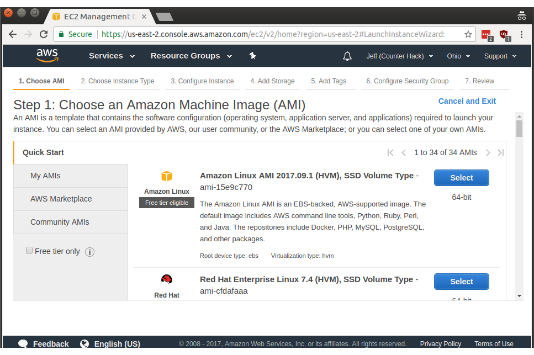Open the Terms of Use link
Viewport: 534px width, 355px height.
[494, 344]
